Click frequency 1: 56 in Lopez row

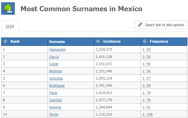click(x=146, y=64)
